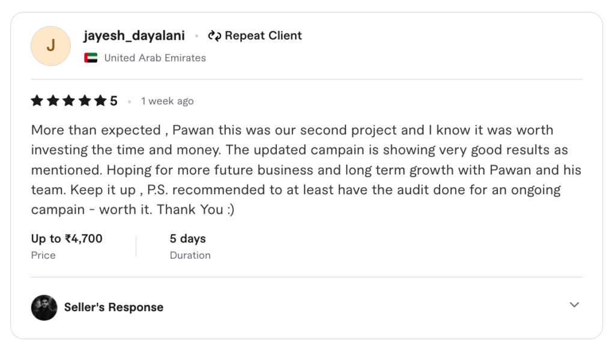615x347 pixels.
Task: Click the first rating star
Action: click(x=37, y=101)
